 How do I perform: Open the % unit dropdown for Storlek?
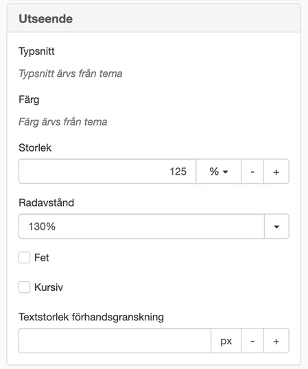219,171
